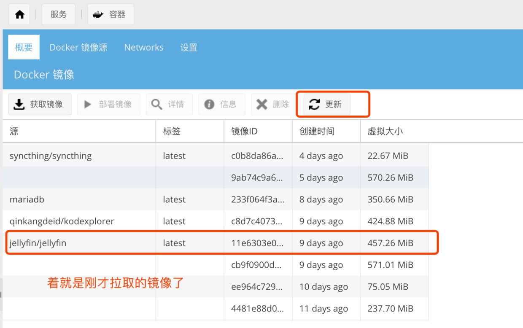The image size is (523, 328).
Task: Sort by 源 column header
Action: click(79, 131)
